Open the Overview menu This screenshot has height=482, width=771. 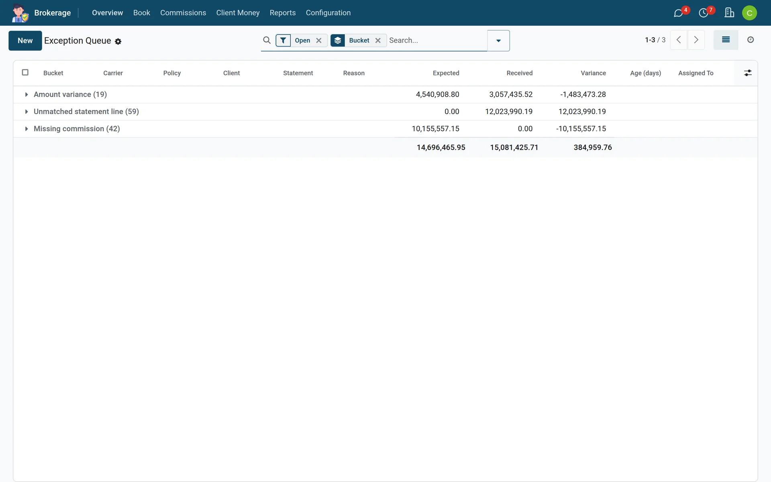[x=107, y=13]
